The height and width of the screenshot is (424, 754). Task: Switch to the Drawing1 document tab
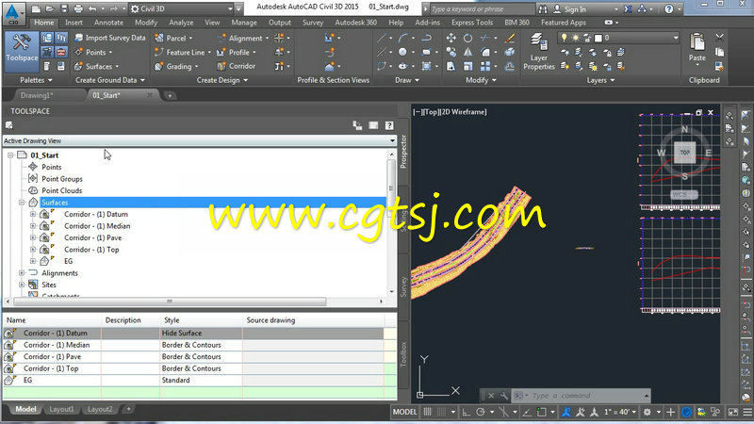pyautogui.click(x=37, y=95)
